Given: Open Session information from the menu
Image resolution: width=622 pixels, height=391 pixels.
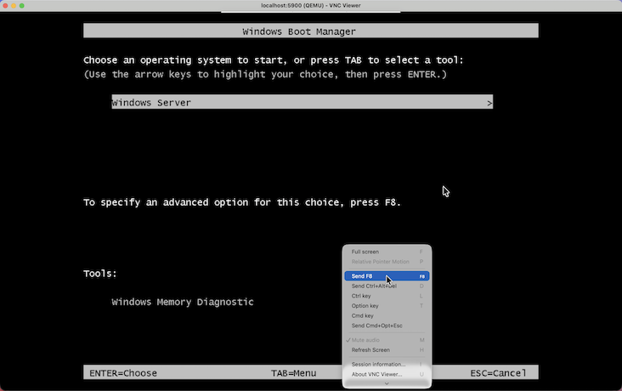Looking at the screenshot, I should coord(378,364).
